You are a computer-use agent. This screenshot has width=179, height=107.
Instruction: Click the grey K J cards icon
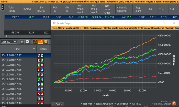tap(40, 75)
